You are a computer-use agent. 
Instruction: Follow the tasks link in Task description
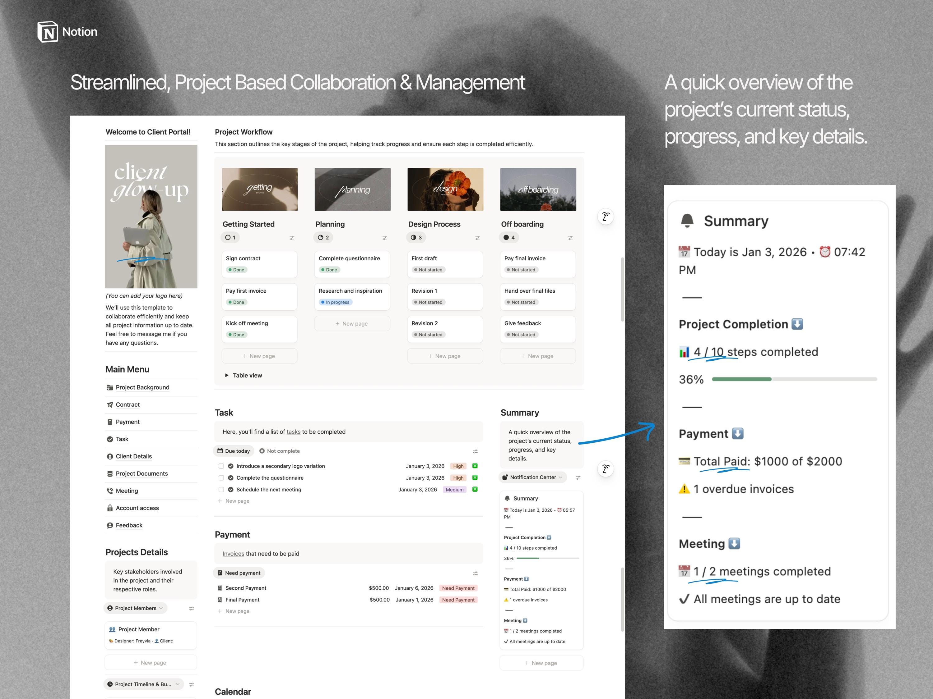[294, 432]
